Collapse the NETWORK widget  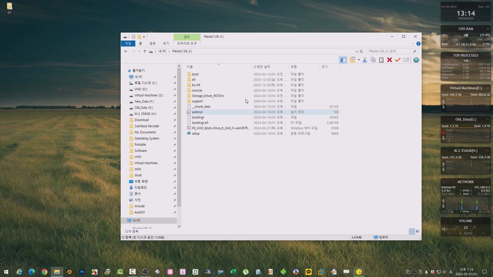(x=488, y=182)
